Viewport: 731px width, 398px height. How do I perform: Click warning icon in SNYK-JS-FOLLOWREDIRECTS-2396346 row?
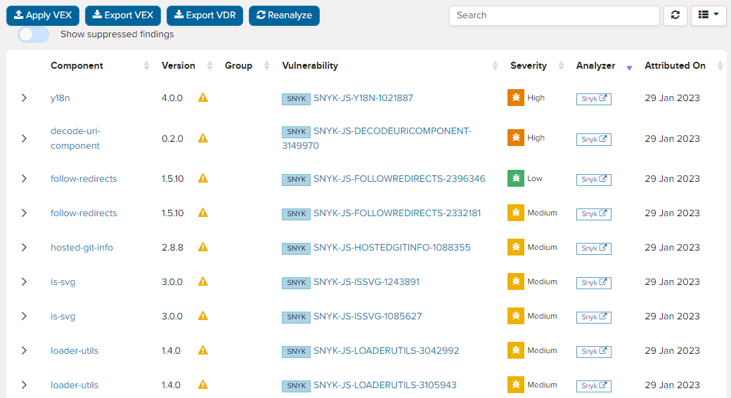pyautogui.click(x=203, y=178)
